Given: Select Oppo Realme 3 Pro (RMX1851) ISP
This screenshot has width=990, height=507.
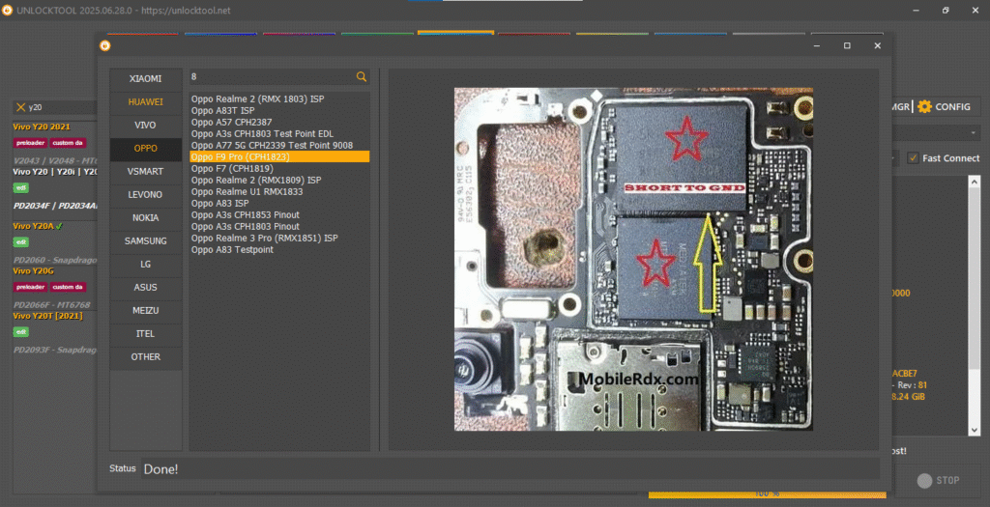Looking at the screenshot, I should tap(279, 239).
